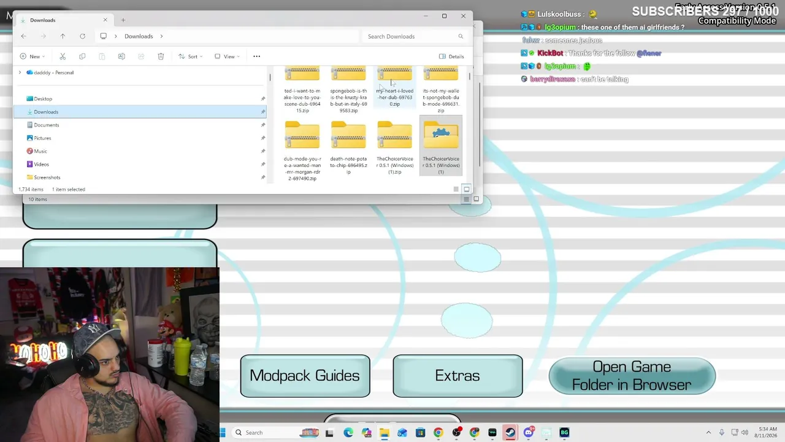Image resolution: width=785 pixels, height=442 pixels.
Task: Unpin Videos using its pin icon
Action: click(263, 165)
